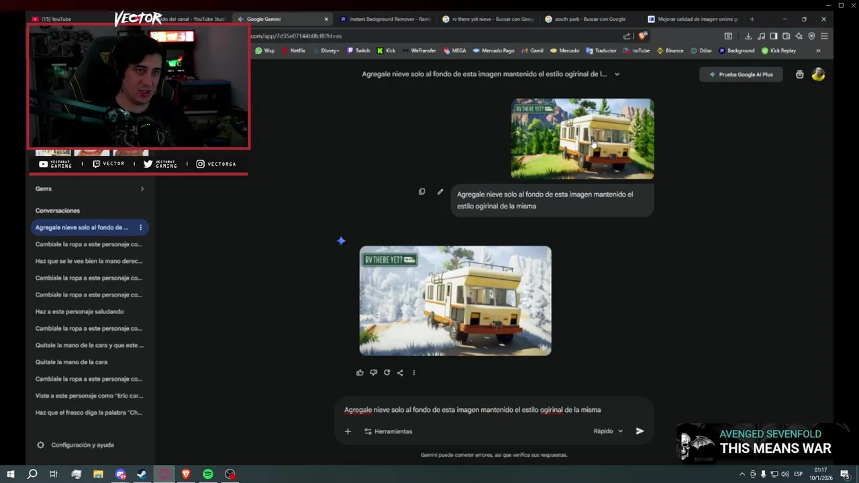This screenshot has height=483, width=859.
Task: Click Prueba Google AI Plus button
Action: coord(741,74)
